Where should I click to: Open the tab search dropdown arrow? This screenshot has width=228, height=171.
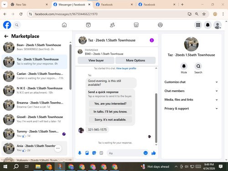pos(5,5)
